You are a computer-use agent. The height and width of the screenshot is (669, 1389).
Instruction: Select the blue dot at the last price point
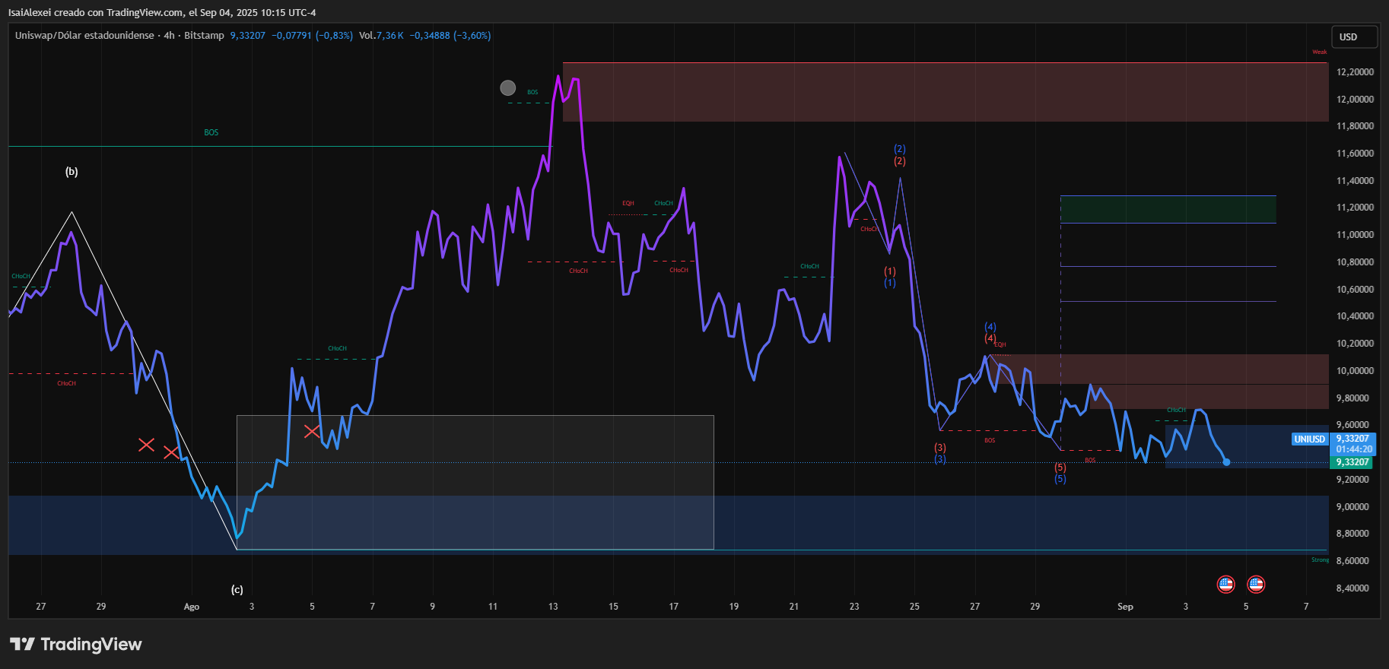tap(1226, 461)
